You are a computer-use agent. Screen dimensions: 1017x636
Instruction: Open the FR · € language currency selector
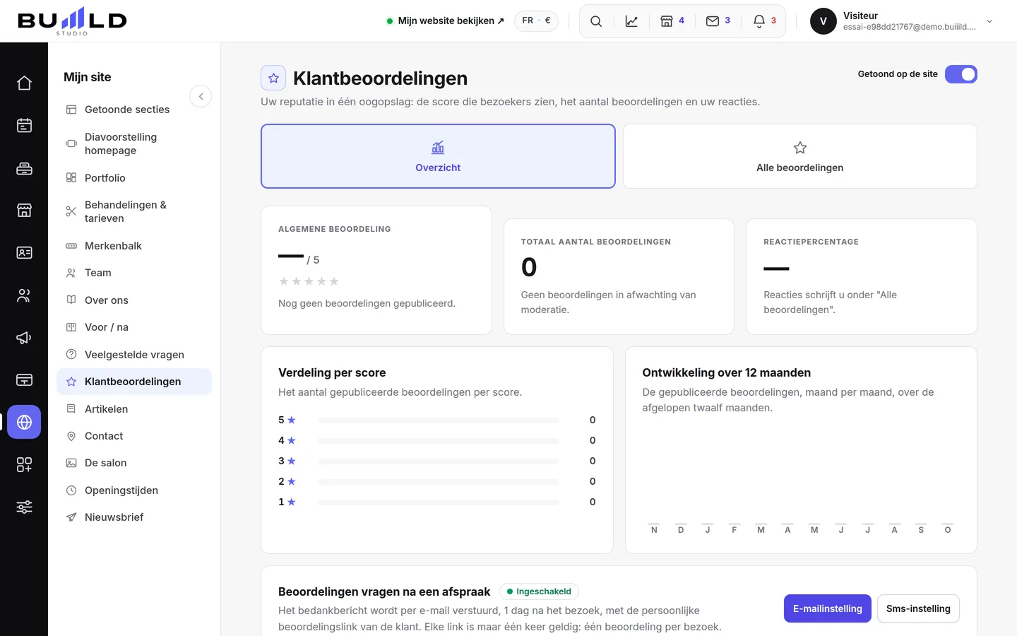click(x=536, y=21)
